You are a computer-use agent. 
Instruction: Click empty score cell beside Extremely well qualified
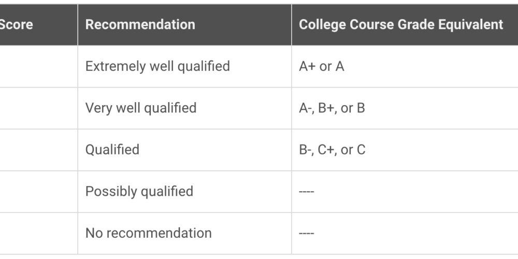(39, 66)
